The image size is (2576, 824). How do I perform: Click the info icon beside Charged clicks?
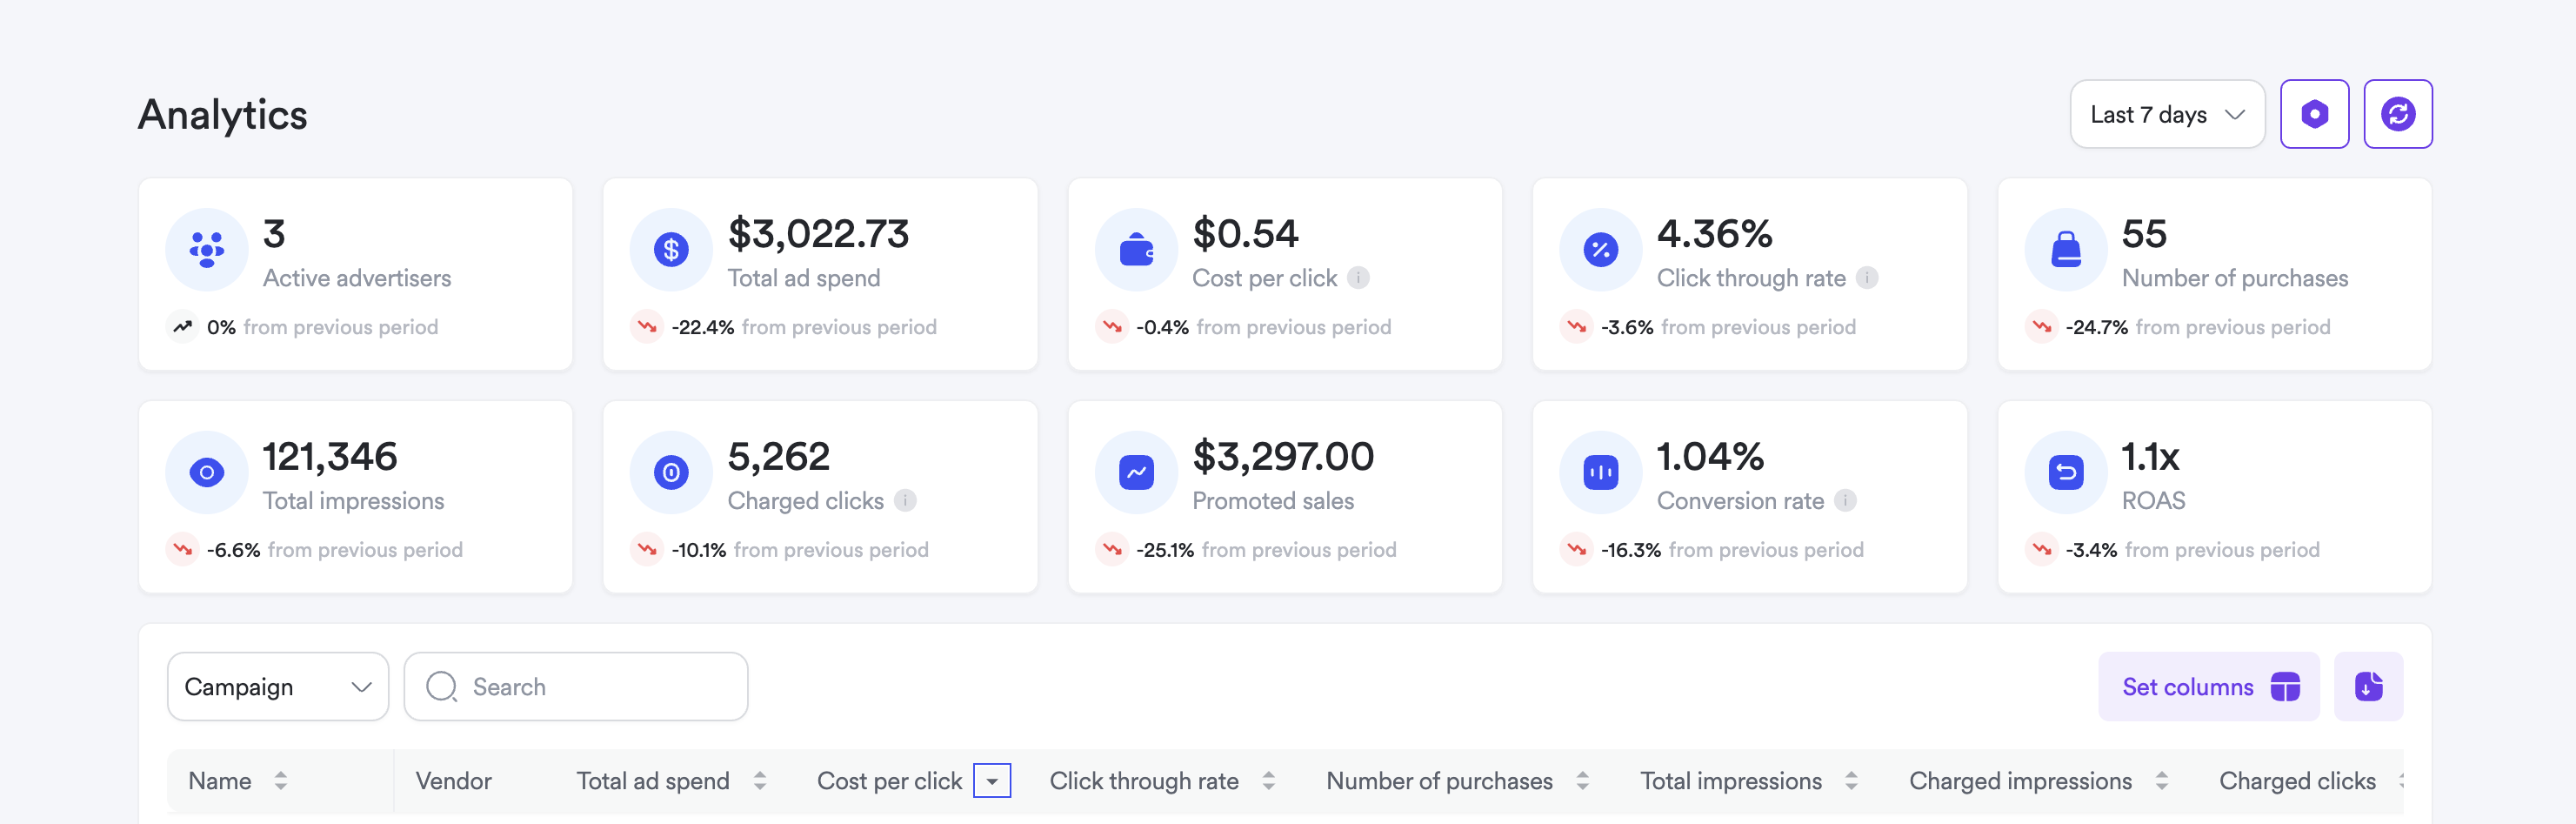pos(906,501)
